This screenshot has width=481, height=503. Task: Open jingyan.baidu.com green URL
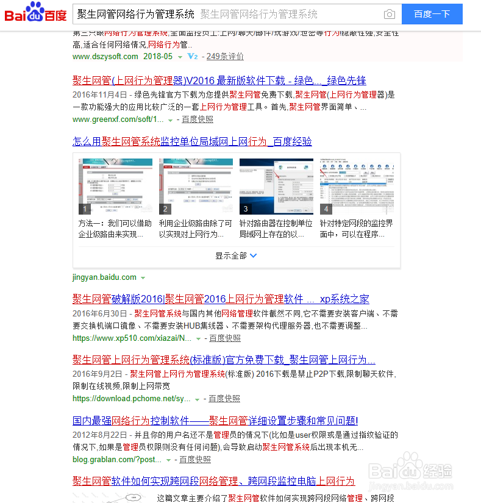click(104, 277)
